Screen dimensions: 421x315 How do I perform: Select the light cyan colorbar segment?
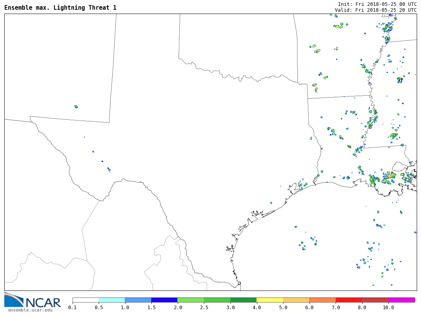[112, 300]
